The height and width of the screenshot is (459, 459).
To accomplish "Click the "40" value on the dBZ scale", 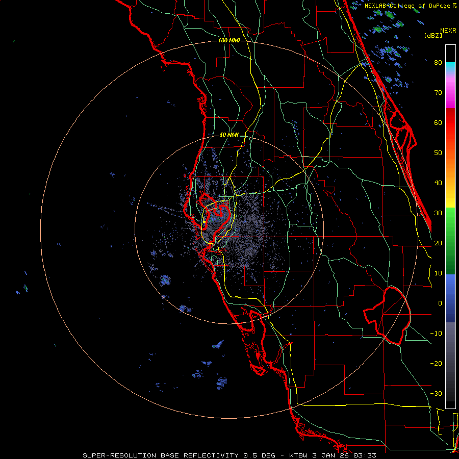I will tap(438, 183).
